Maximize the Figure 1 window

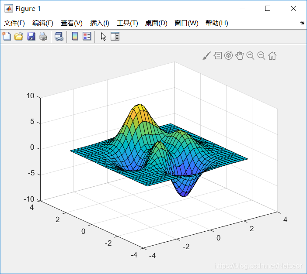pyautogui.click(x=268, y=8)
